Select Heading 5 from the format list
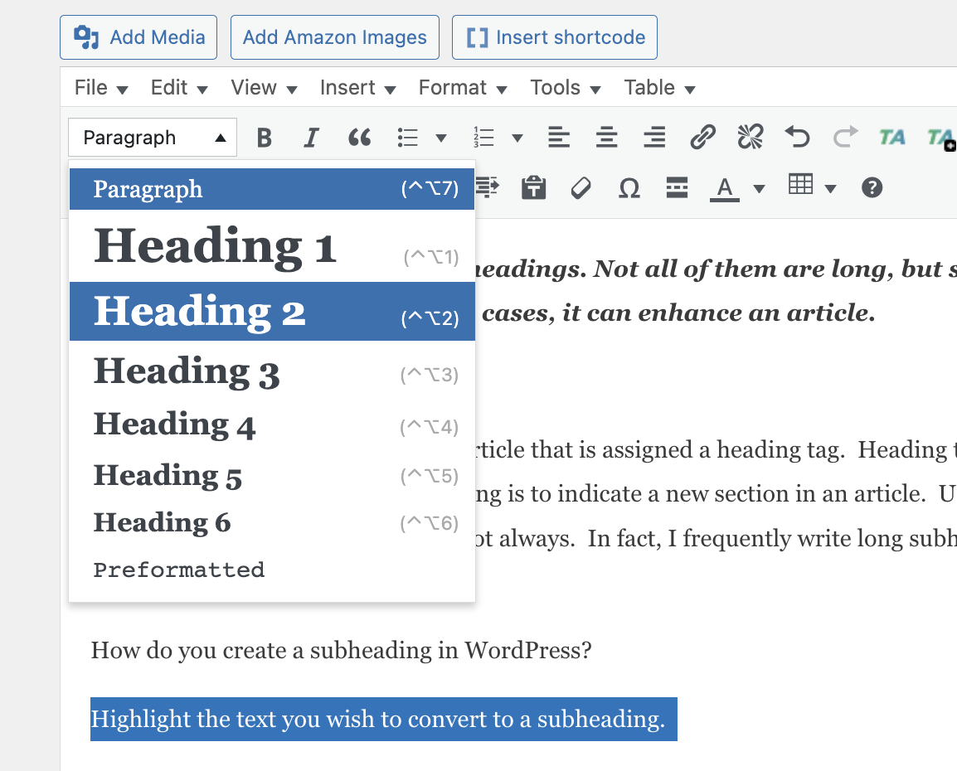This screenshot has height=771, width=957. point(272,476)
